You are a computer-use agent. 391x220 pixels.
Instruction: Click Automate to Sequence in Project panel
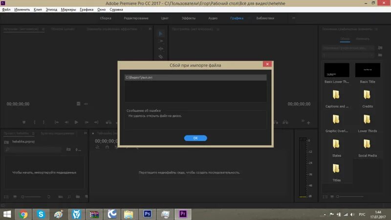[x=60, y=197]
